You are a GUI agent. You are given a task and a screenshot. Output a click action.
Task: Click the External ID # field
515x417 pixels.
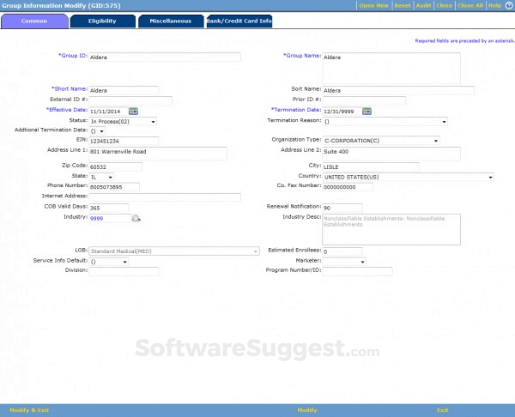(130, 100)
